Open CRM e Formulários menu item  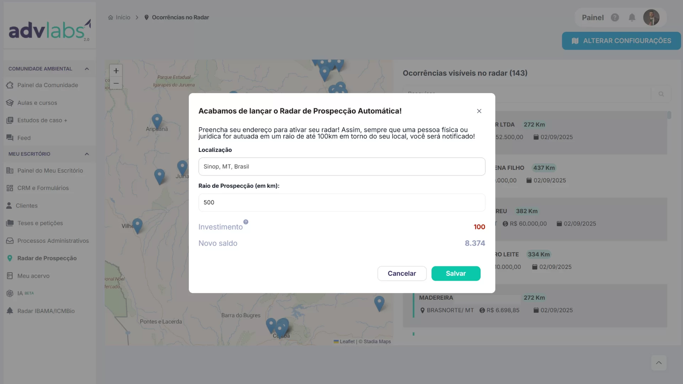click(x=43, y=188)
